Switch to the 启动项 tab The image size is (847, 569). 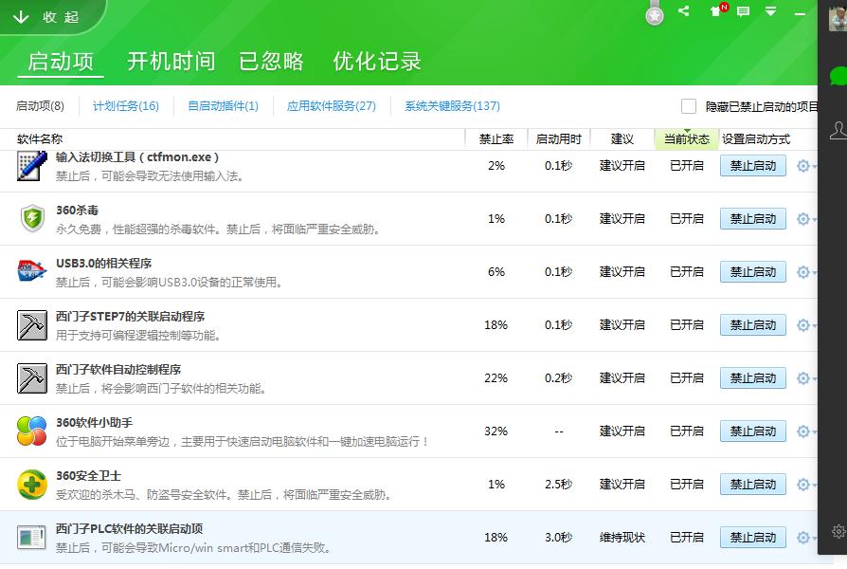point(61,61)
